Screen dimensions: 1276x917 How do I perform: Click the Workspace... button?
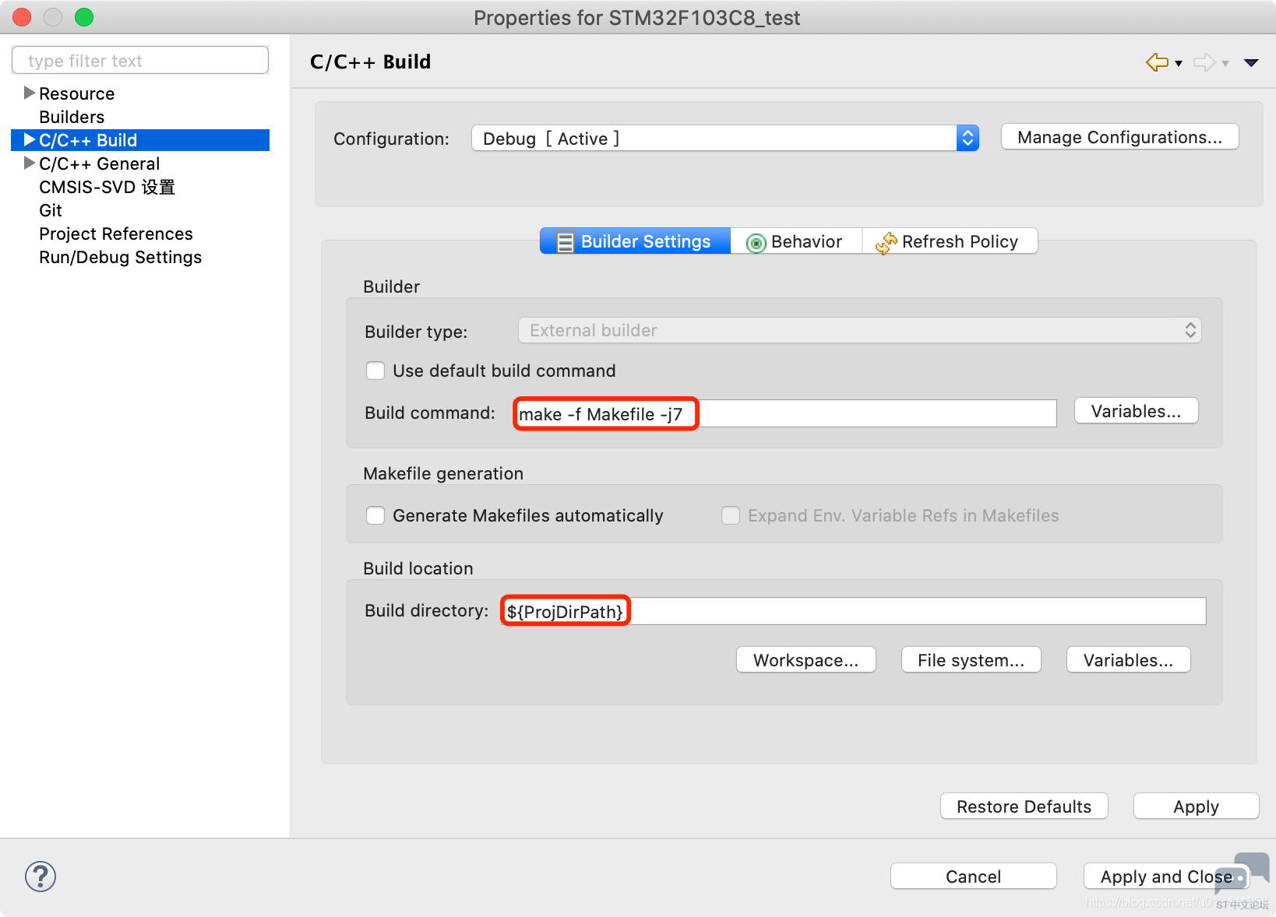(x=805, y=661)
